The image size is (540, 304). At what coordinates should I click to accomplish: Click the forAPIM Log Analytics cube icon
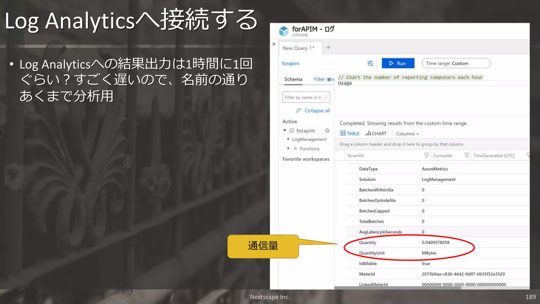coord(284,31)
